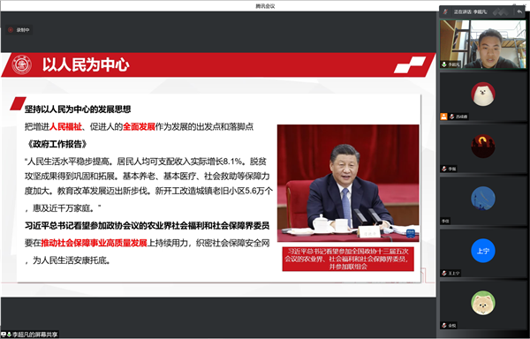Click the white squares decoration in the slide header
Image resolution: width=530 pixels, height=339 pixels.
[x=410, y=64]
